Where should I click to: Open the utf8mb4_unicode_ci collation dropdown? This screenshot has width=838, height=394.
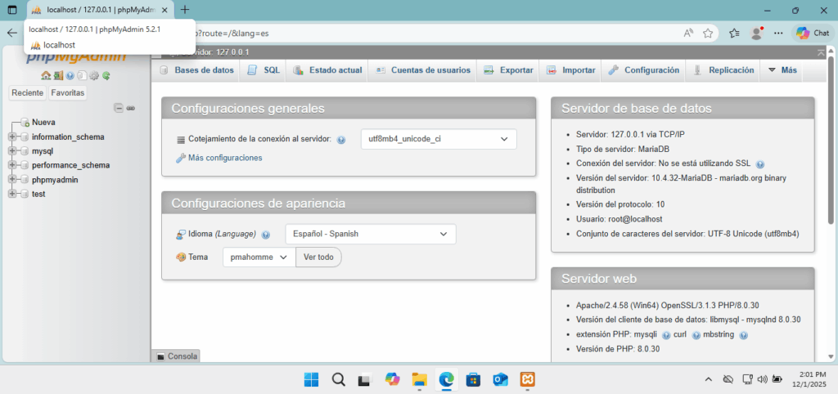point(439,139)
